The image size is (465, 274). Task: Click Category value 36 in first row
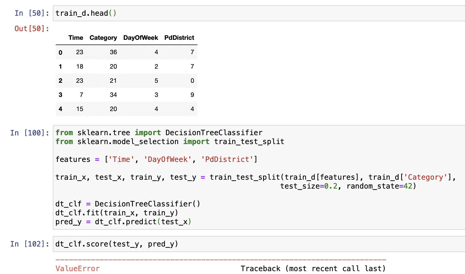pyautogui.click(x=113, y=52)
